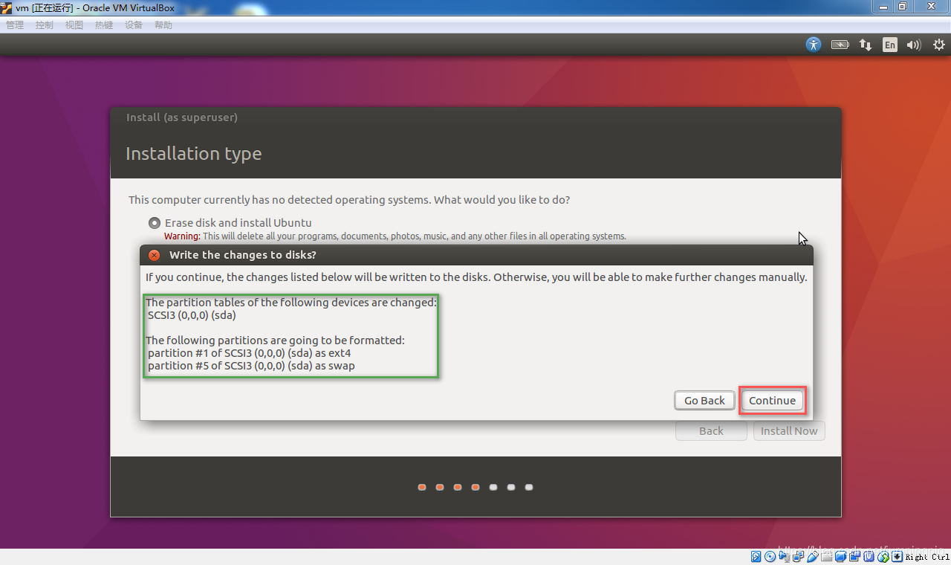
Task: Click the 'Installation type' heading
Action: tap(194, 154)
